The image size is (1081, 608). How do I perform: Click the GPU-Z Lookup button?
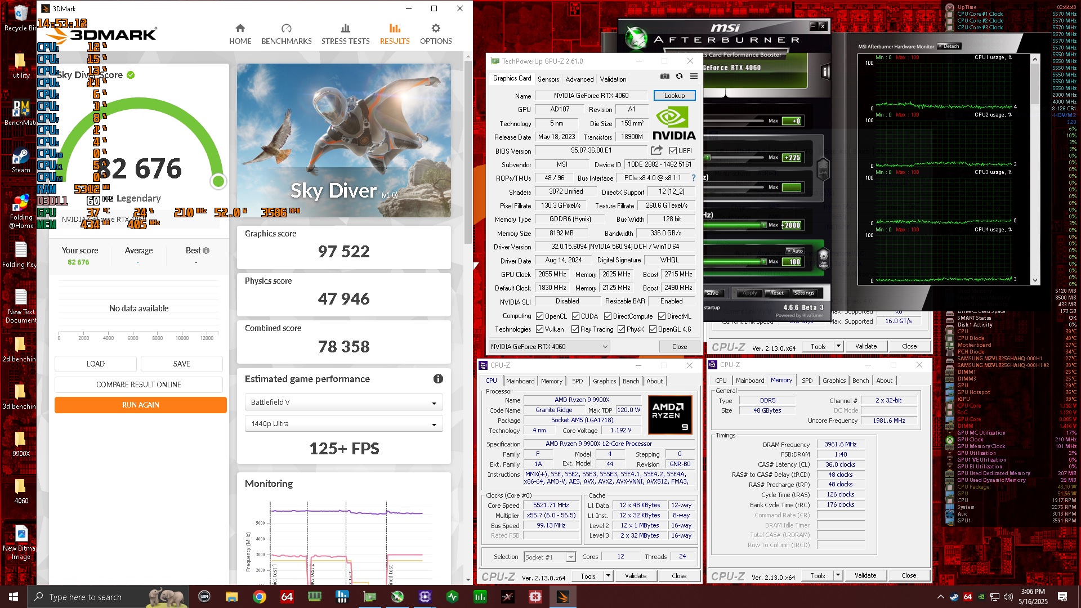click(674, 96)
